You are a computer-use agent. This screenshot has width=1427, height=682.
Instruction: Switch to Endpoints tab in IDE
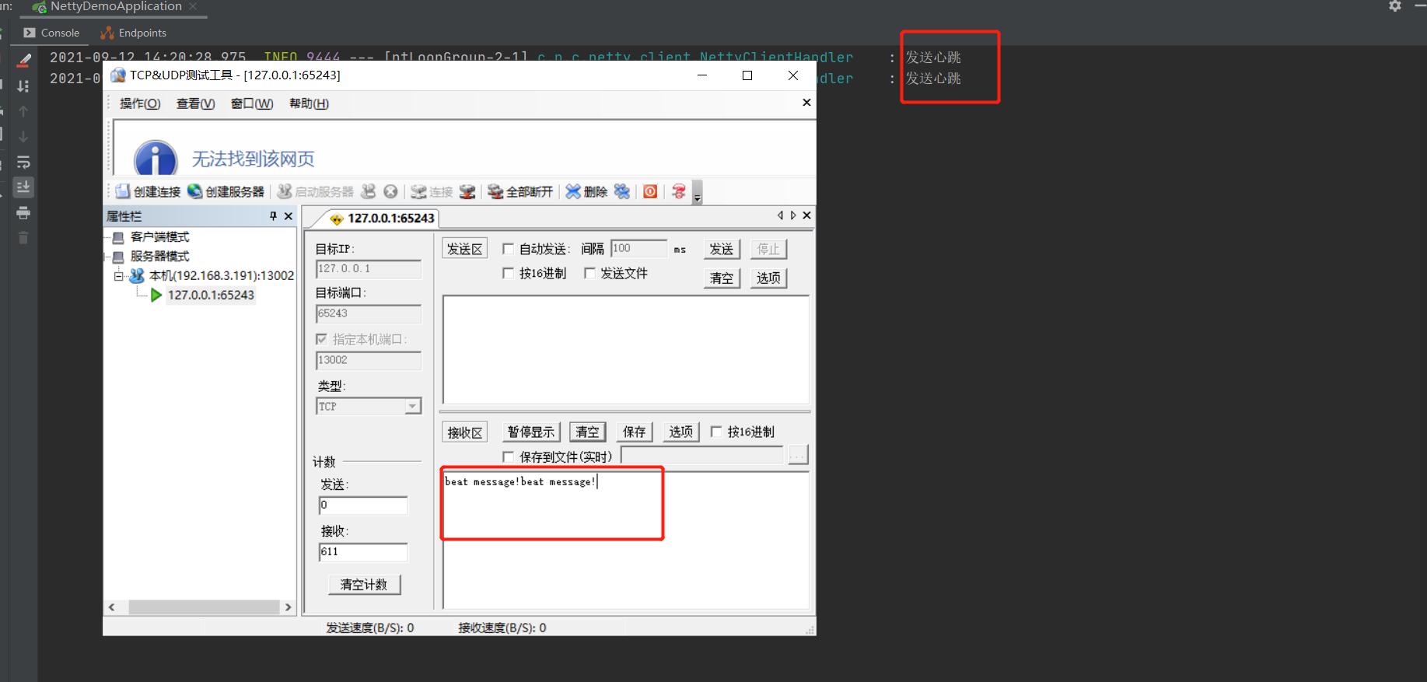click(x=134, y=33)
